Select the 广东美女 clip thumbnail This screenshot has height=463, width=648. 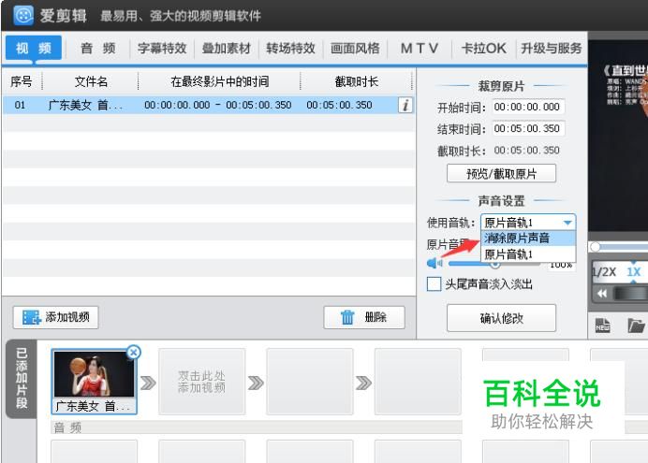pos(94,381)
